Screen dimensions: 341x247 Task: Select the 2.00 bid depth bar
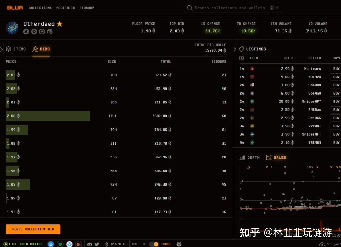(x=48, y=116)
